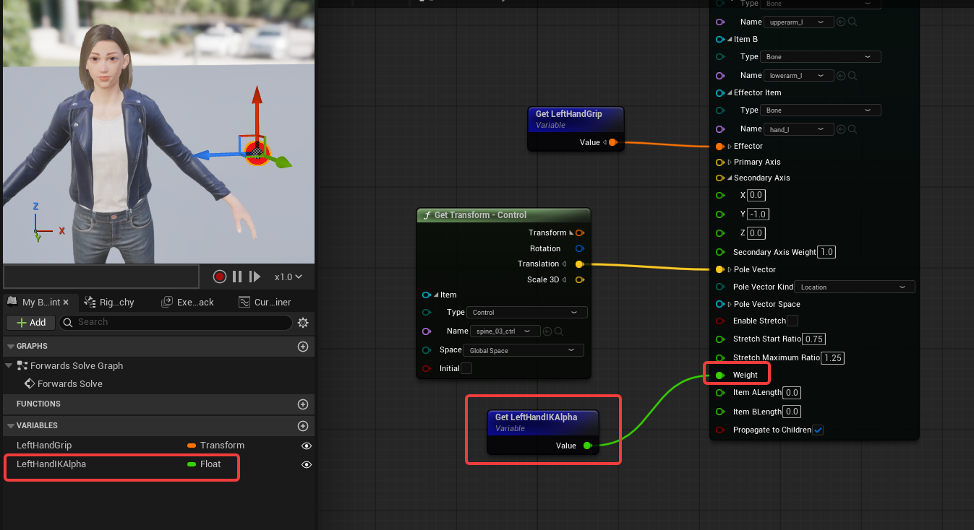Viewport: 974px width, 530px height.
Task: Open the spine_03_ctrl name dropdown
Action: pos(505,331)
